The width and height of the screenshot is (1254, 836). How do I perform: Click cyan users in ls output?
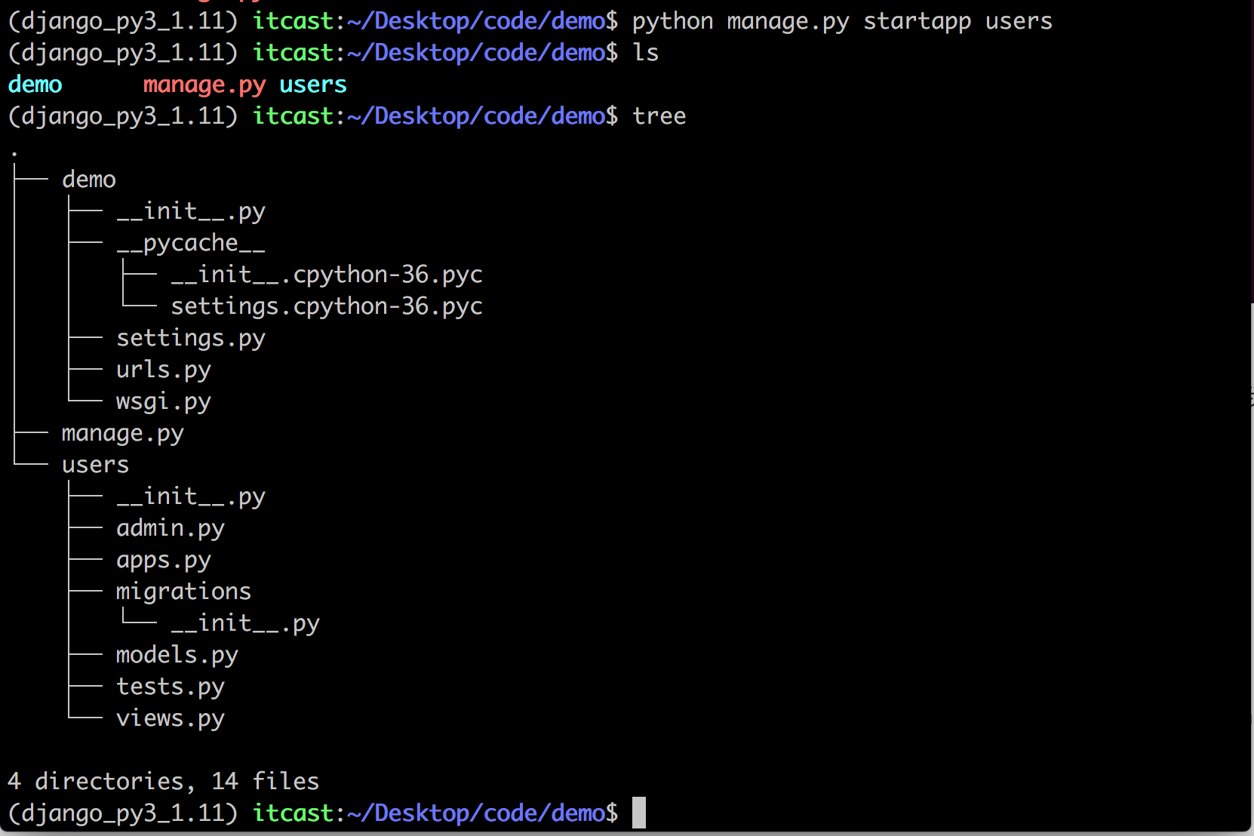point(313,85)
